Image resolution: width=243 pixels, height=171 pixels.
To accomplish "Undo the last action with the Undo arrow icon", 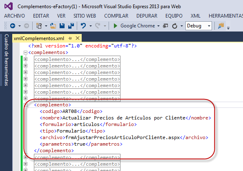I will click(83, 26).
